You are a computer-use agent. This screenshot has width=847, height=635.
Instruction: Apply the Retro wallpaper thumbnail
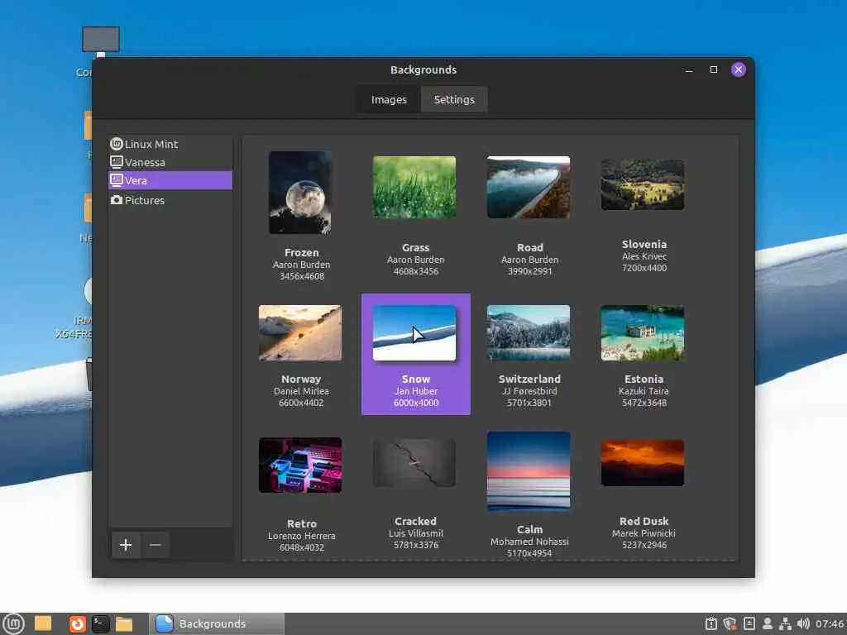(299, 465)
